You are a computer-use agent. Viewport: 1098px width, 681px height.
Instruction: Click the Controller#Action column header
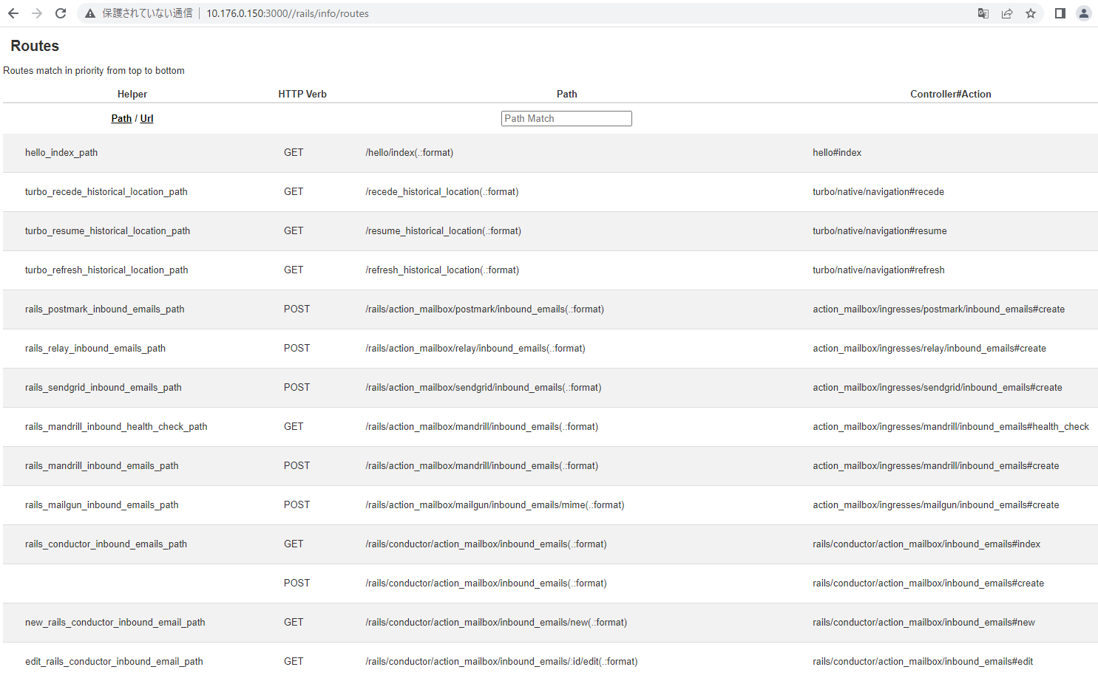tap(950, 94)
